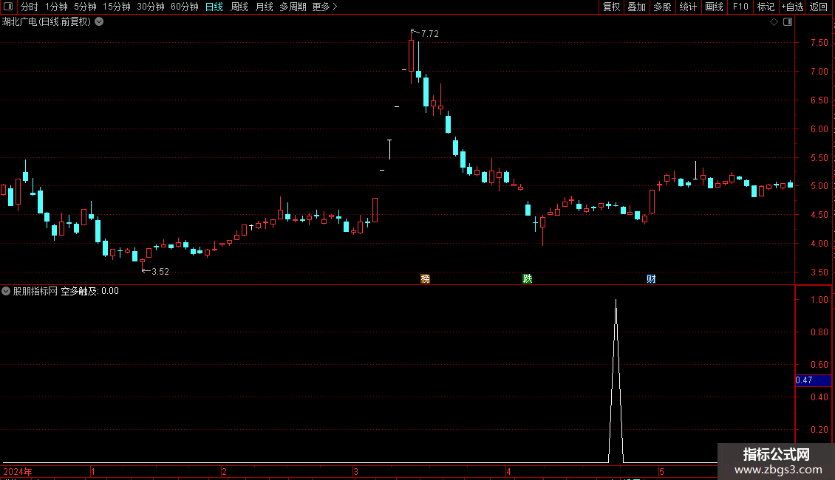Screen dimensions: 835x480
Task: Click the panel layout icon at top-left
Action: (x=8, y=7)
